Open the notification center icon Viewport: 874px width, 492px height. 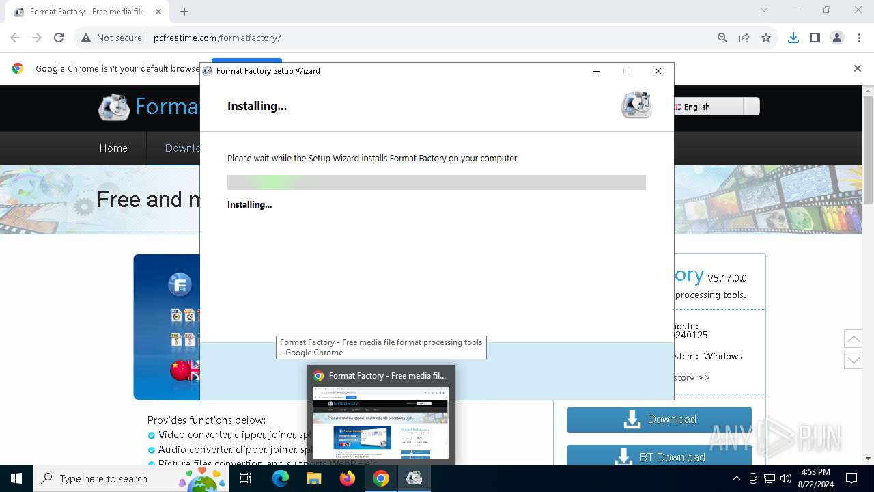[x=851, y=478]
